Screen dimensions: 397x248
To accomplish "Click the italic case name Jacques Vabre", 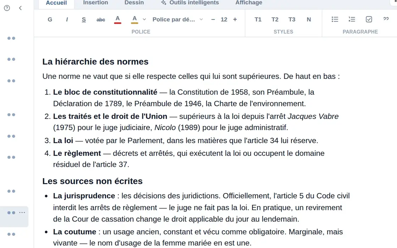I will click(x=313, y=117).
